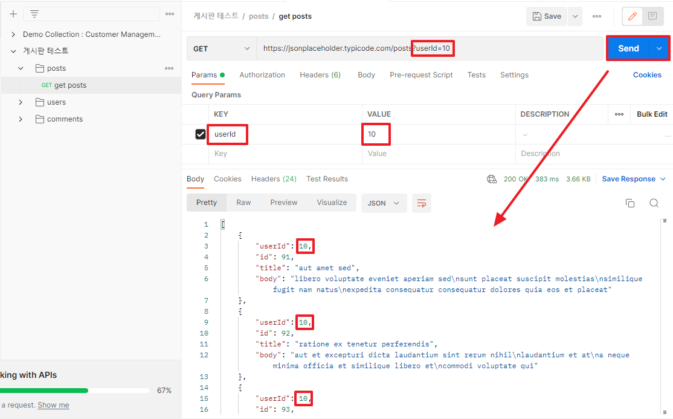The width and height of the screenshot is (673, 419).
Task: Click the response body scrollbar
Action: click(x=665, y=316)
